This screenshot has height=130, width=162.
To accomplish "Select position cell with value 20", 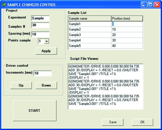I will [x=127, y=35].
